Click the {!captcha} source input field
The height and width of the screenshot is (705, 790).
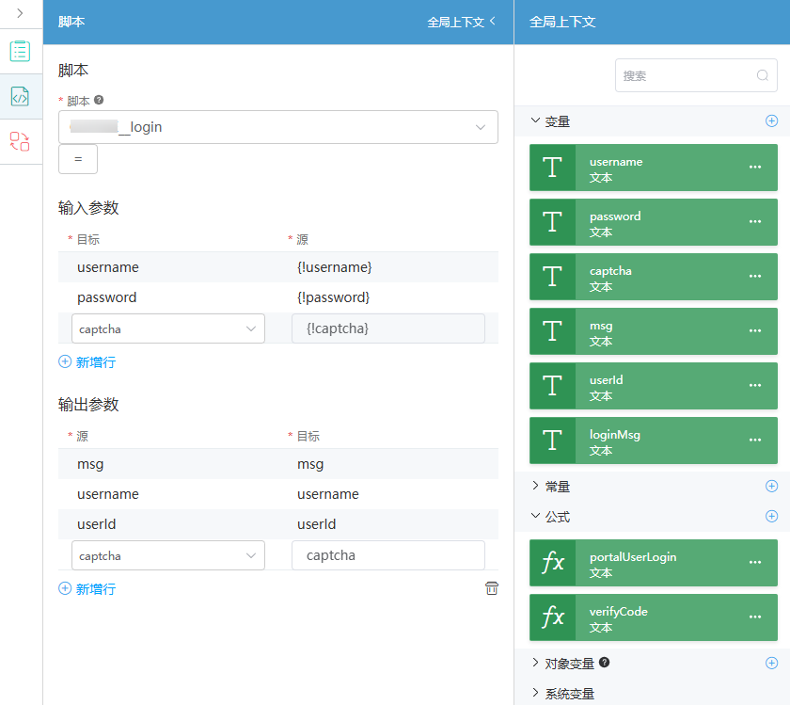[x=387, y=328]
